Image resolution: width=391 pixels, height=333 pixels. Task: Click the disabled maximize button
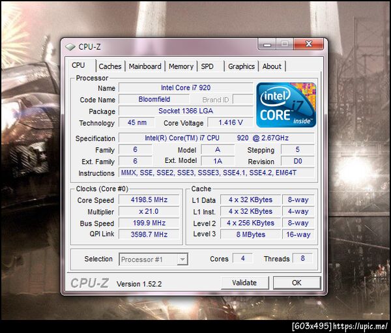285,44
